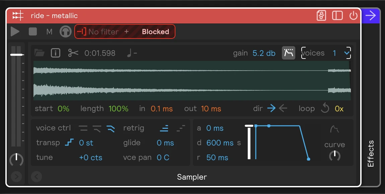Add a filter with the plus button
This screenshot has height=194, width=385.
pyautogui.click(x=127, y=31)
